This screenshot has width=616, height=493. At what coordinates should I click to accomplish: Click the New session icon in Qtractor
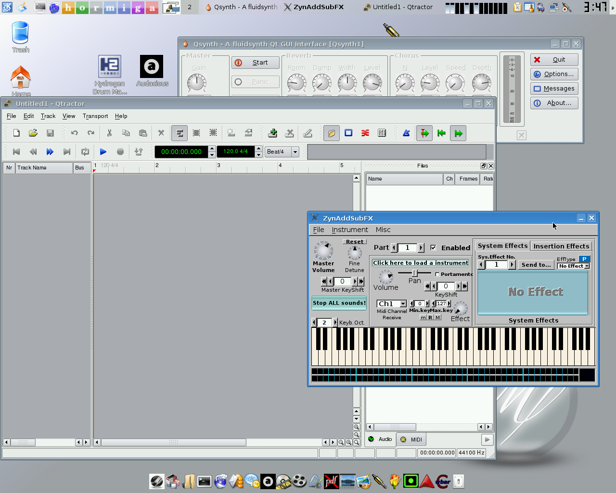click(16, 133)
